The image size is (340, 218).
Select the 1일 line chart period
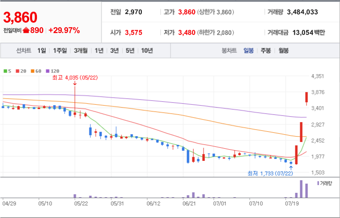[x=42, y=50]
